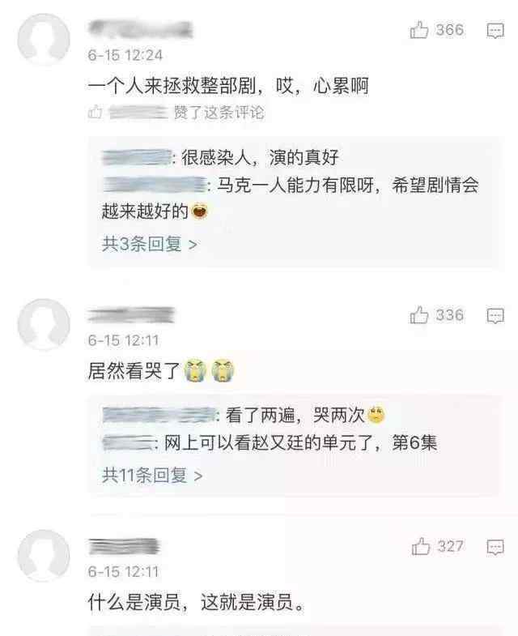Open blurred username of third commenter

(124, 546)
